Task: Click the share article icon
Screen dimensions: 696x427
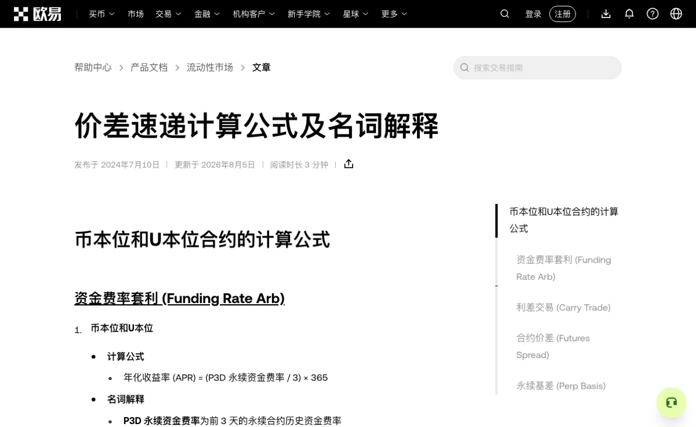Action: click(x=349, y=164)
